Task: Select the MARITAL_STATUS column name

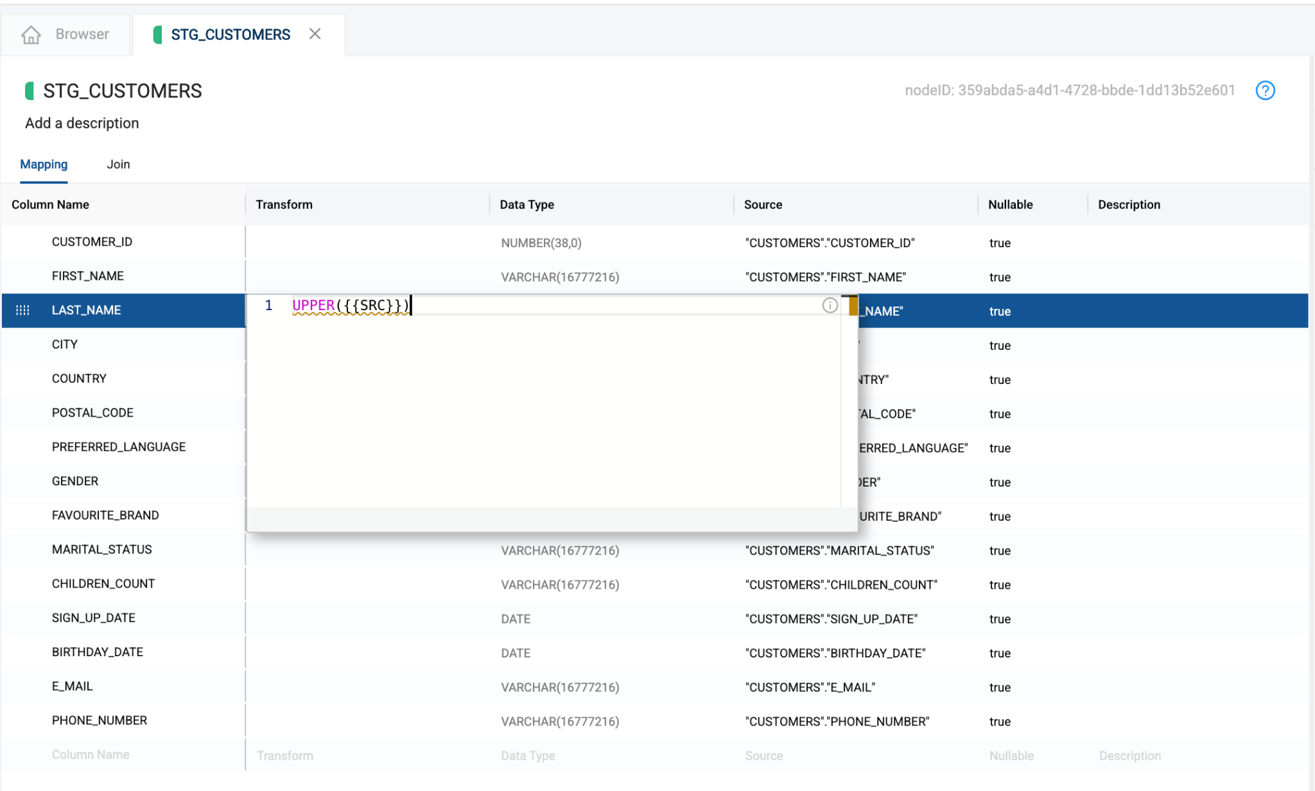Action: [x=101, y=550]
